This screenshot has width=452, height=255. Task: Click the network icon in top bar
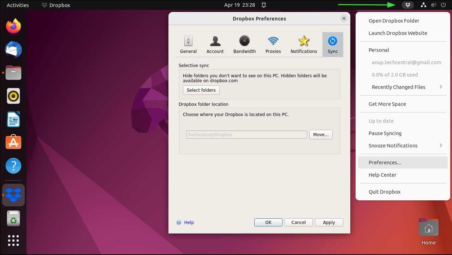point(424,5)
